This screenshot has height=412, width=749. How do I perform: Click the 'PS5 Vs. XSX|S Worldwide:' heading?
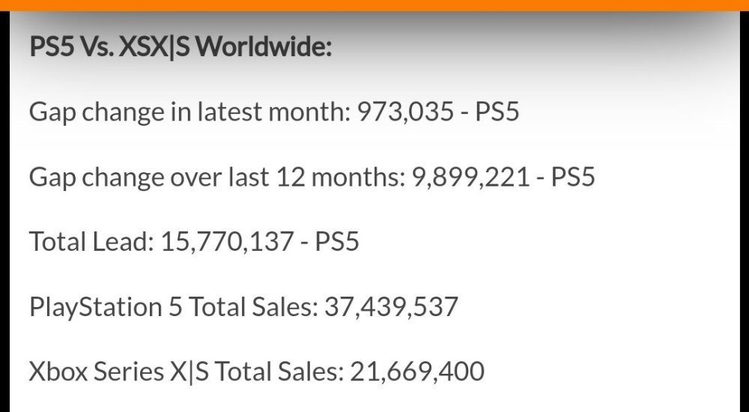pos(181,49)
